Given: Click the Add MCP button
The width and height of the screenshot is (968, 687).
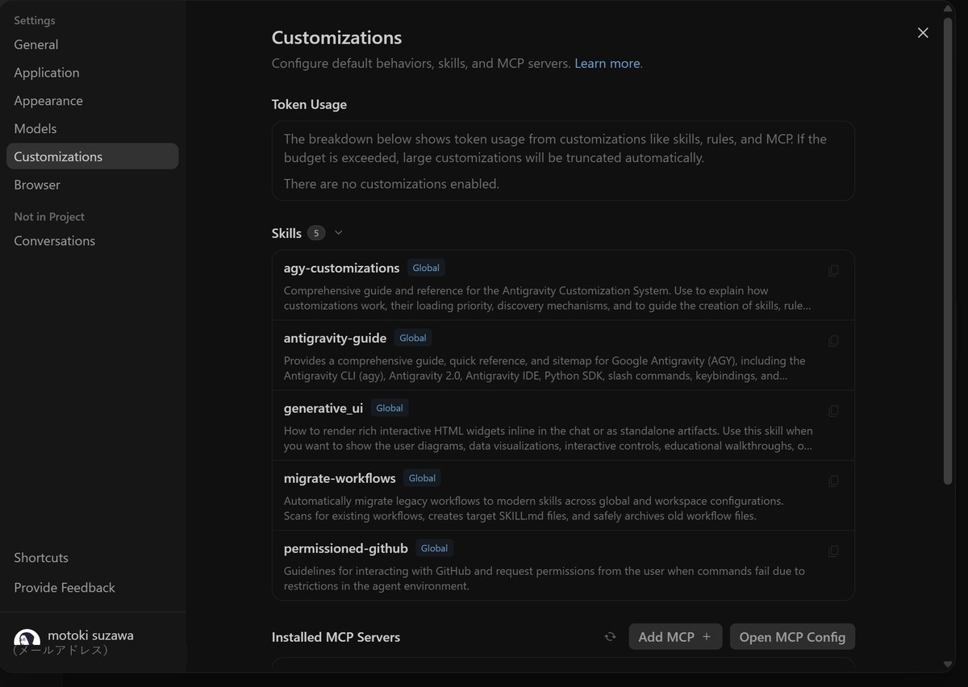Looking at the screenshot, I should pyautogui.click(x=675, y=637).
